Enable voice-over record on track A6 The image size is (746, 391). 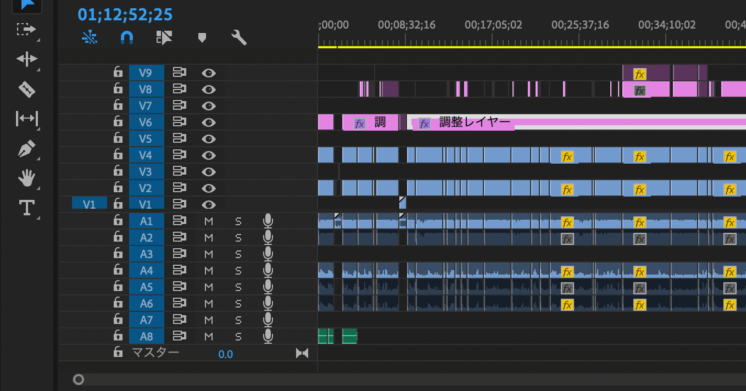pos(268,303)
